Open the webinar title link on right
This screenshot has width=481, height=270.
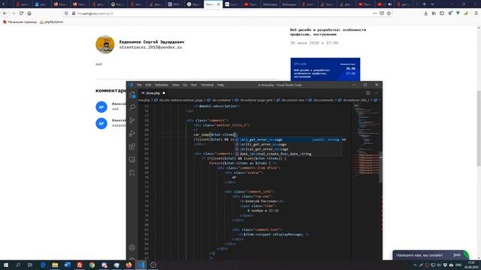(x=328, y=32)
